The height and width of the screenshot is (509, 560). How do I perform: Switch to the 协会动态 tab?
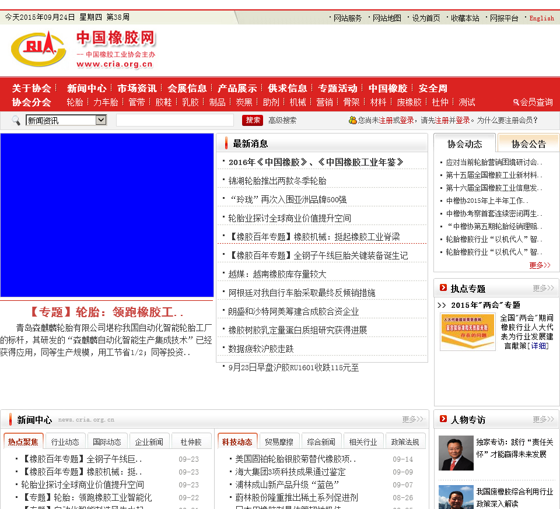(x=465, y=143)
